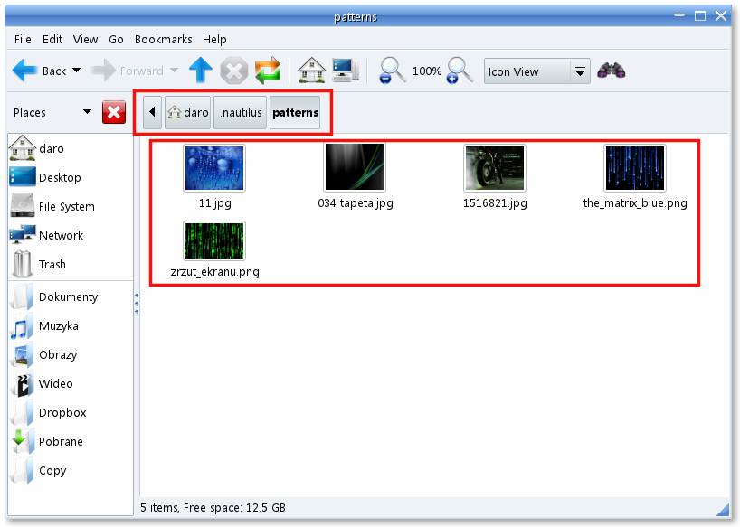Open the Dokumenty bookmark
740x527 pixels.
[x=71, y=297]
